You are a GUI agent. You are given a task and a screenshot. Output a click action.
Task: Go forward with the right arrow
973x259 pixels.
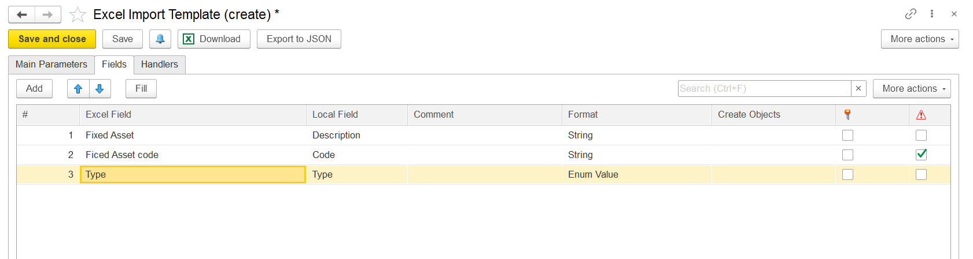coord(48,14)
